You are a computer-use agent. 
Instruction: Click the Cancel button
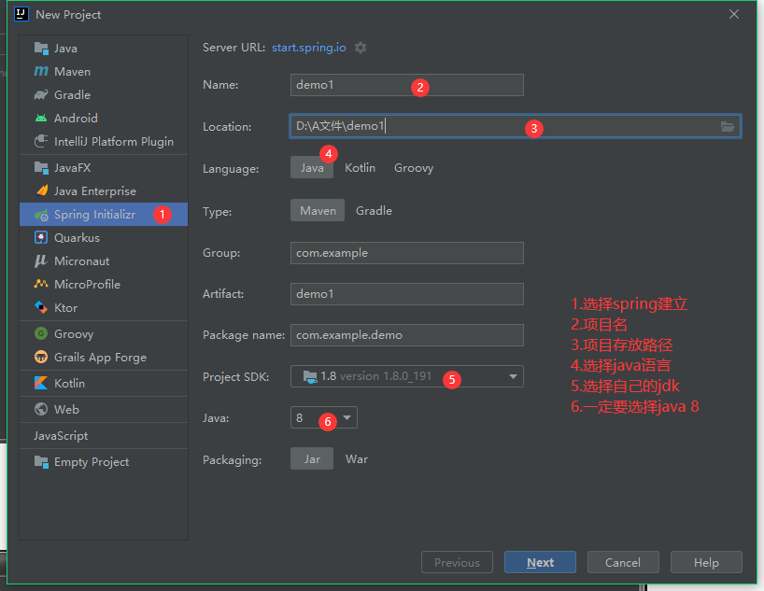pos(623,563)
